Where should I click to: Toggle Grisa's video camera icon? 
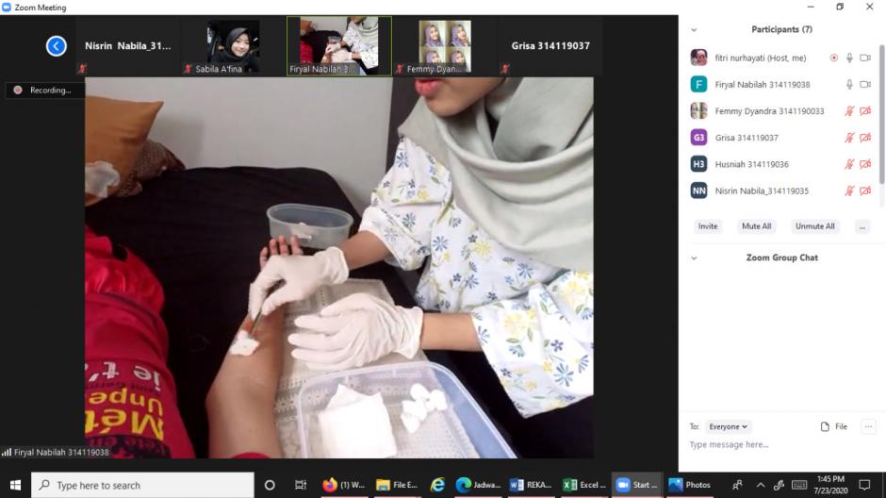click(865, 138)
